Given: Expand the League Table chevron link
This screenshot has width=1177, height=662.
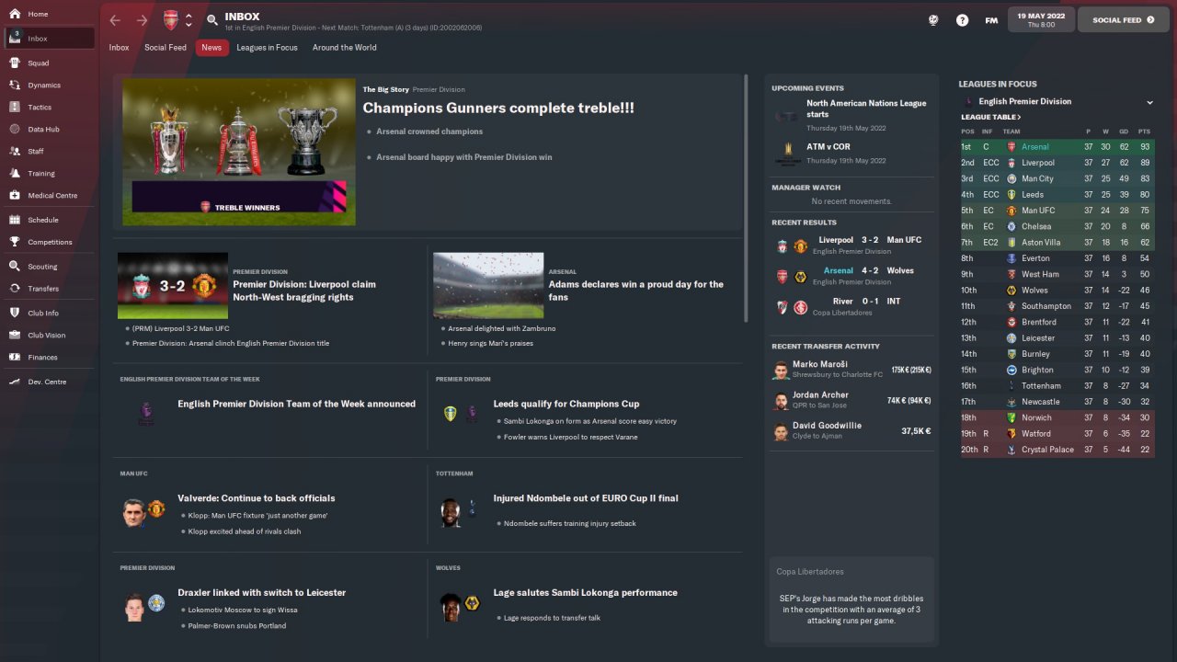Looking at the screenshot, I should pyautogui.click(x=990, y=118).
